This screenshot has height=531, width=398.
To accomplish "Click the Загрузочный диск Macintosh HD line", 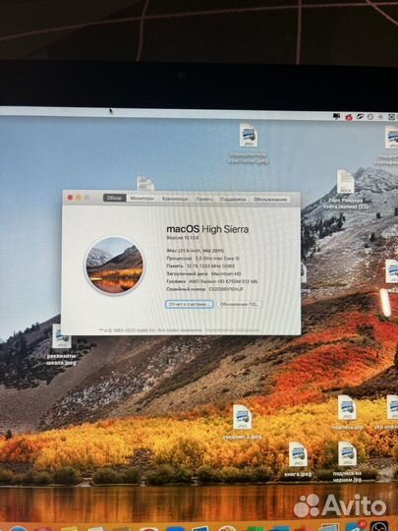I will click(x=203, y=273).
